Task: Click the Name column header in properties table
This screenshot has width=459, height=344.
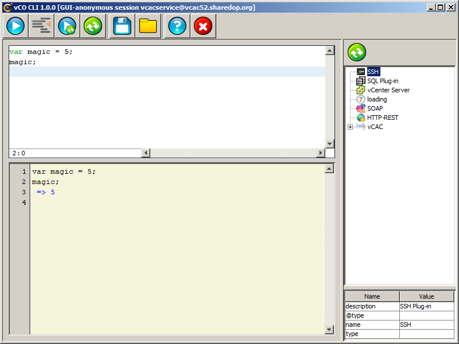Action: pyautogui.click(x=372, y=296)
